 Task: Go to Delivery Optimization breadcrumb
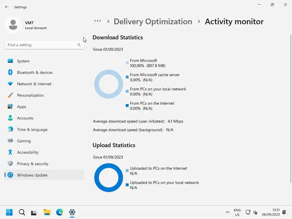tap(153, 22)
